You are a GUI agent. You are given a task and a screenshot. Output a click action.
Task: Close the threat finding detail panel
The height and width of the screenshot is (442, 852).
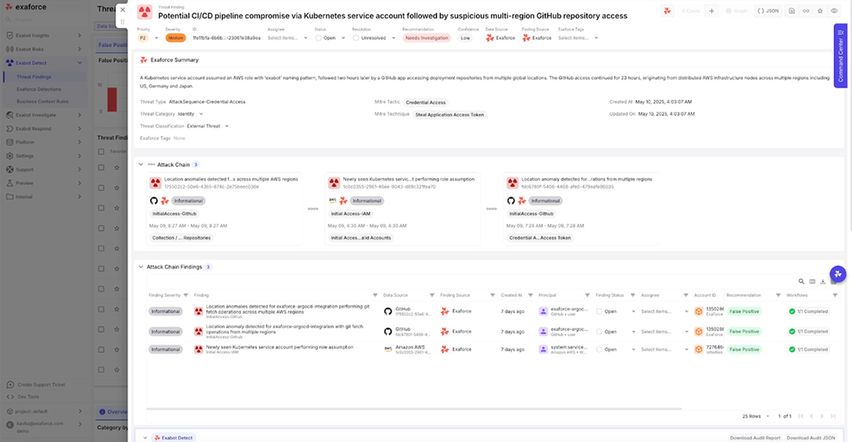tap(122, 10)
